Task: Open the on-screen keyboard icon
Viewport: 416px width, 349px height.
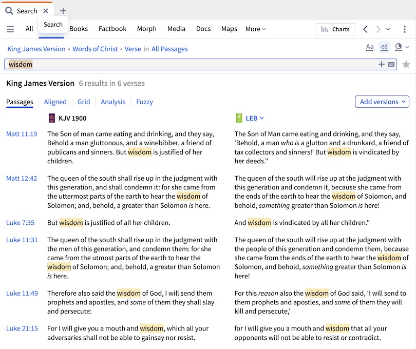Action: click(391, 65)
